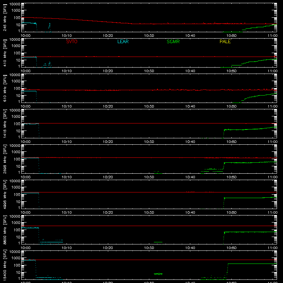The height and width of the screenshot is (283, 283).
Task: Select the 245 MHz [SFU] axis title
Action: (x=5, y=17)
